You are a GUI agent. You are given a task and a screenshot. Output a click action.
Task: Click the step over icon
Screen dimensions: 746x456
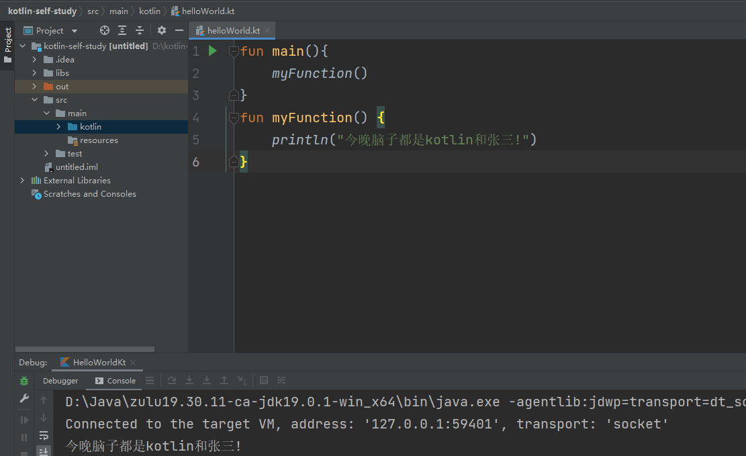tap(172, 380)
